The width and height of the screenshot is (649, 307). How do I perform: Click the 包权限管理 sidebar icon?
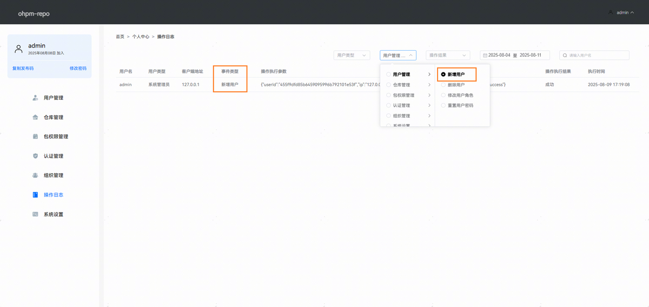(x=35, y=137)
